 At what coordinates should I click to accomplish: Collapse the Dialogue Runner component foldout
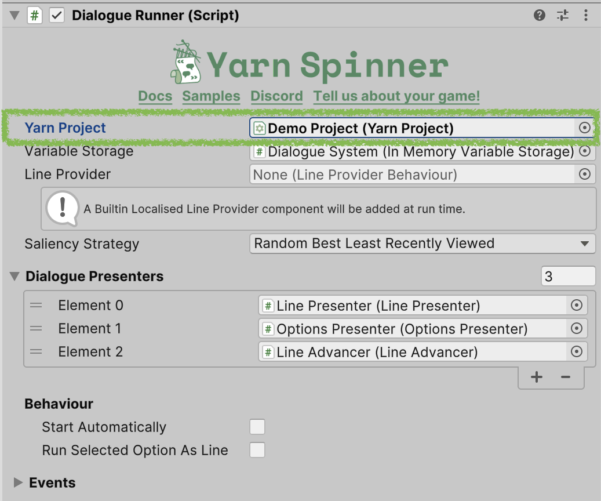[14, 16]
